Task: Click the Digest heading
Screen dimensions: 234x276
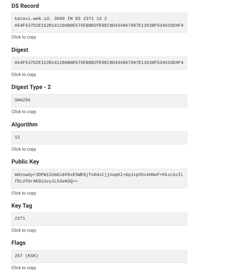Action: tap(20, 50)
